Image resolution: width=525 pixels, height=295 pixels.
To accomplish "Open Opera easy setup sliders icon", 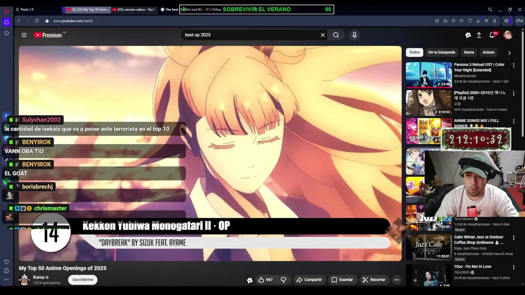I will tap(486, 21).
